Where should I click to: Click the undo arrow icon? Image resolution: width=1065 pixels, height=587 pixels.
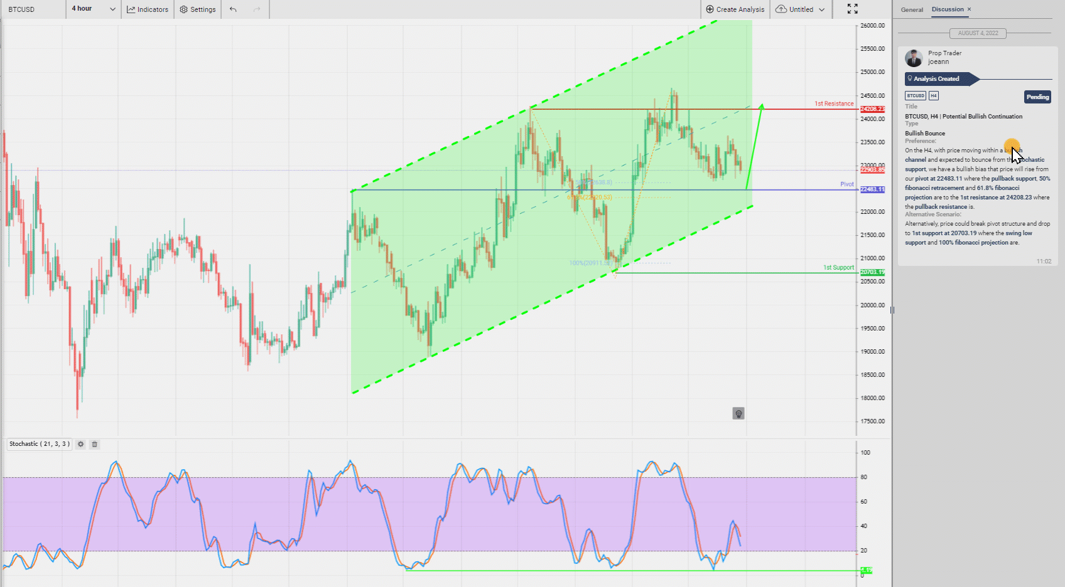(233, 9)
